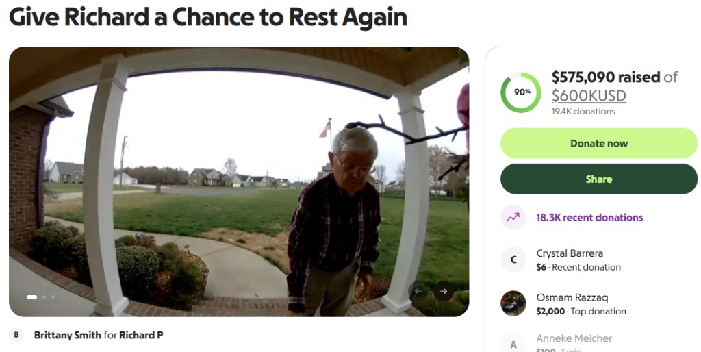Click the Brittany Smith organizer name
The image size is (701, 352).
pyautogui.click(x=68, y=335)
